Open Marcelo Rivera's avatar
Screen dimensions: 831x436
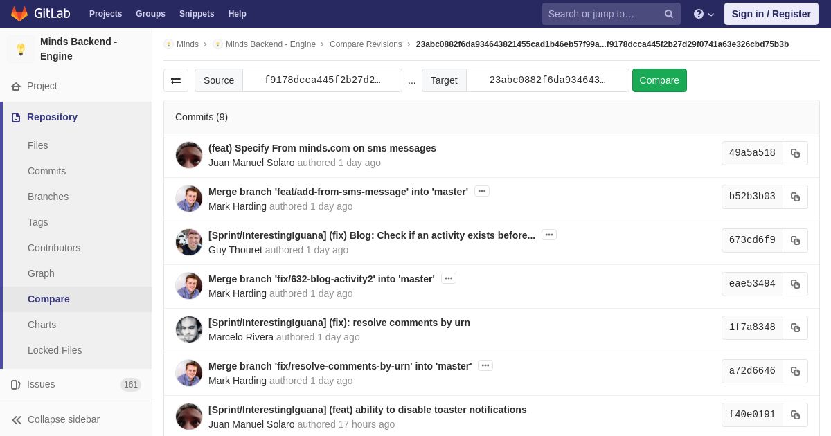click(189, 329)
